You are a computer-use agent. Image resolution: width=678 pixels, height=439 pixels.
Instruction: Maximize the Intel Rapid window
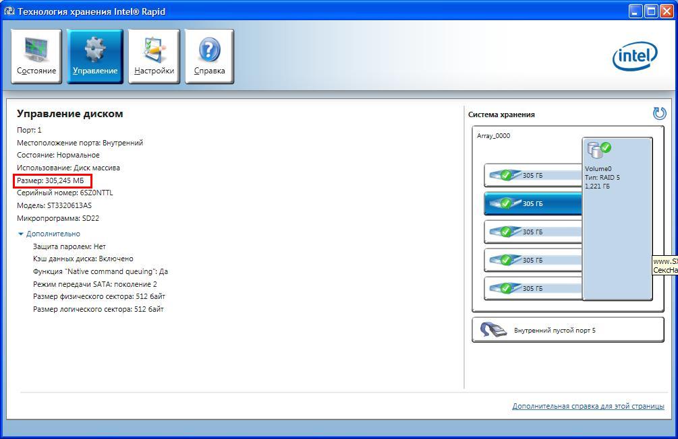651,11
